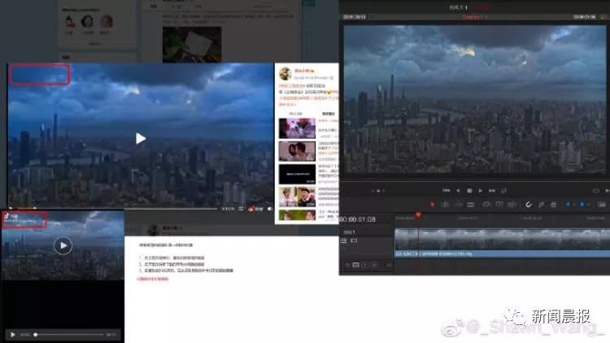Open the first recommended video thumbnail

tap(297, 128)
